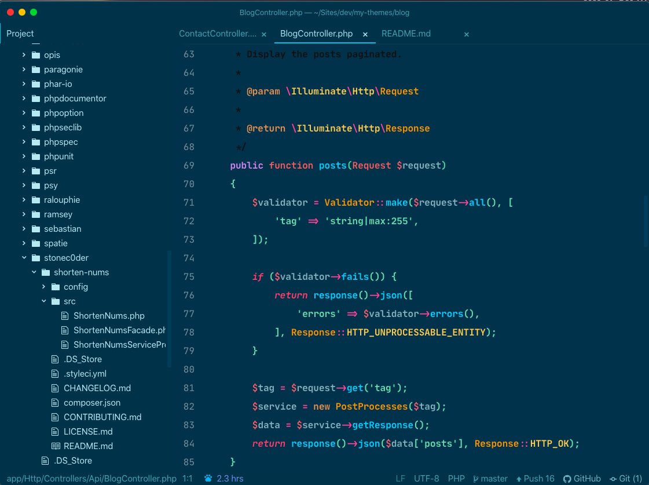Click line number 84 in the gutter

pyautogui.click(x=189, y=444)
